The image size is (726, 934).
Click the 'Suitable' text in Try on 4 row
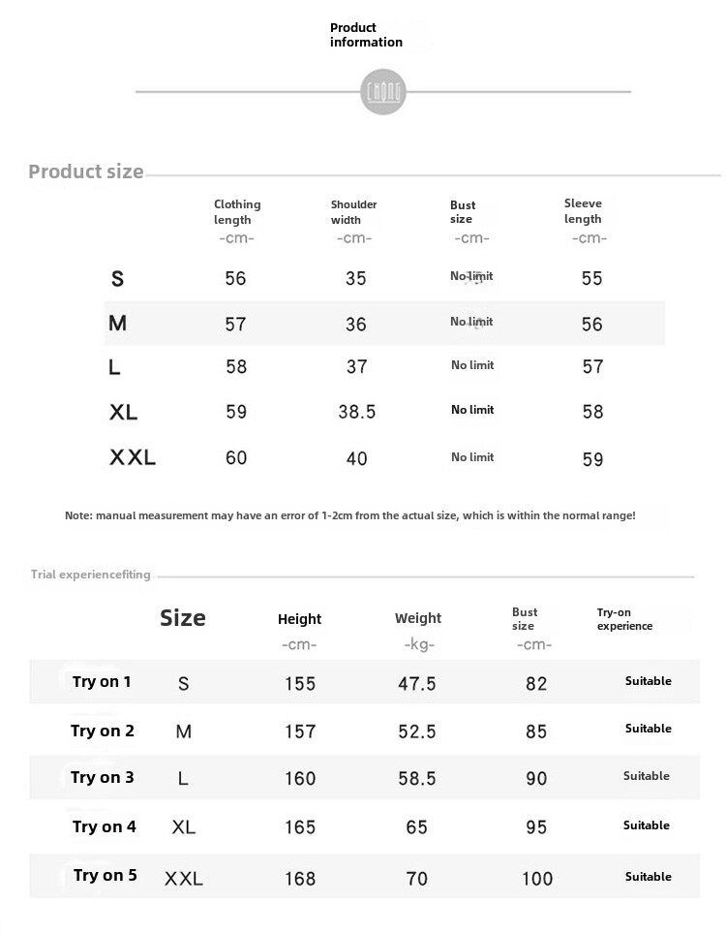pyautogui.click(x=648, y=825)
